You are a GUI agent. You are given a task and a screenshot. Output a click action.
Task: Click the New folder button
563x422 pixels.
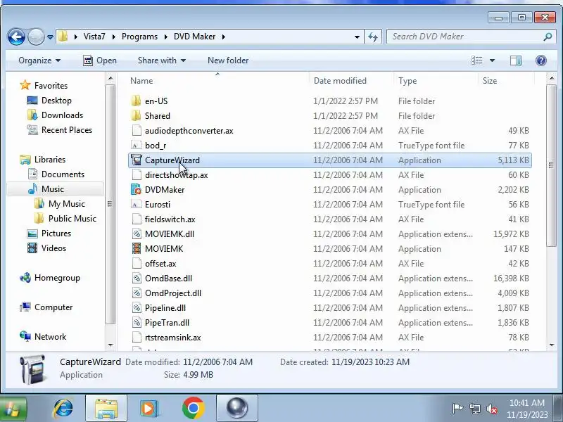(x=228, y=60)
